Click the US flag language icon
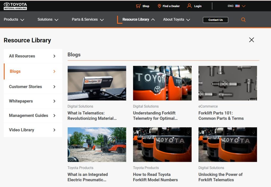This screenshot has width=271, height=187. [237, 6]
